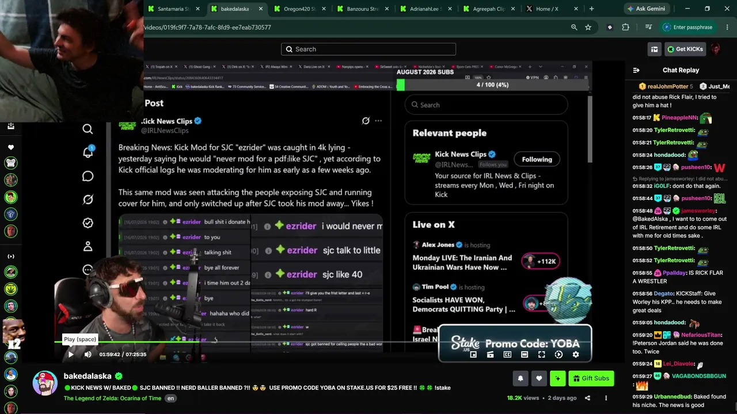Click the Get KICKs button
The height and width of the screenshot is (414, 737).
tap(685, 49)
